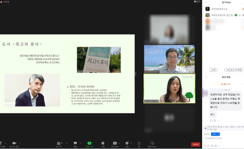The image size is (244, 149).
Task: Expand the arrow next to Chat button
Action: tap(80, 143)
